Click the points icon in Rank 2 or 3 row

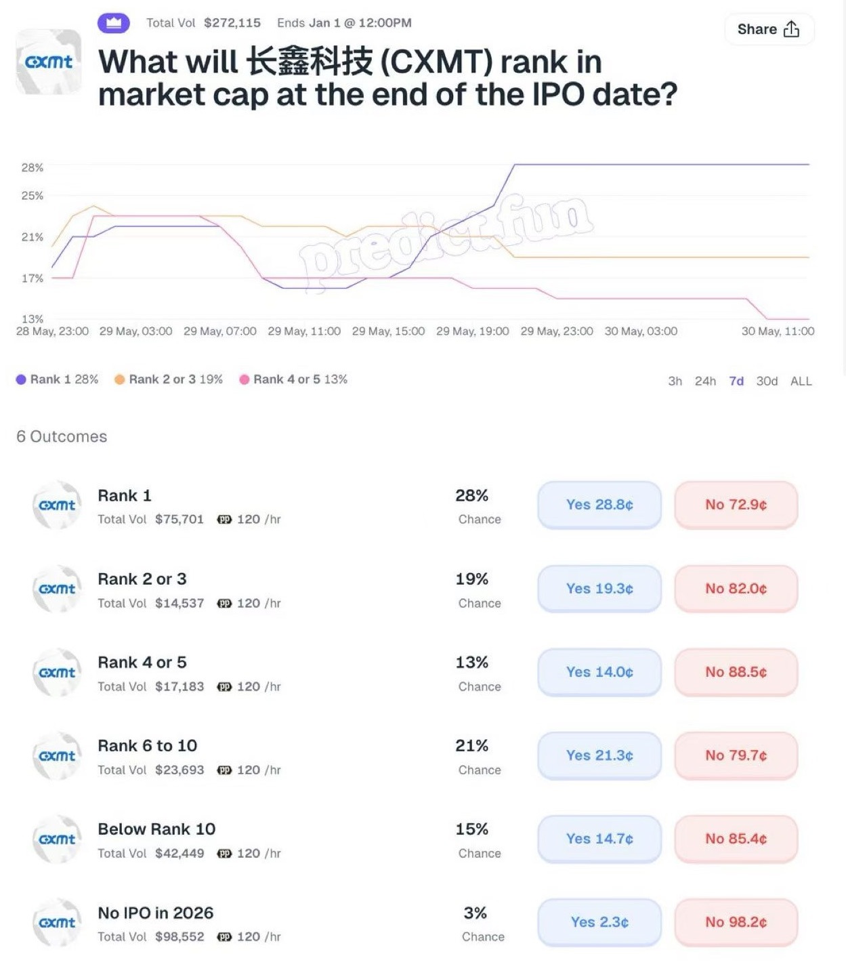pyautogui.click(x=224, y=604)
